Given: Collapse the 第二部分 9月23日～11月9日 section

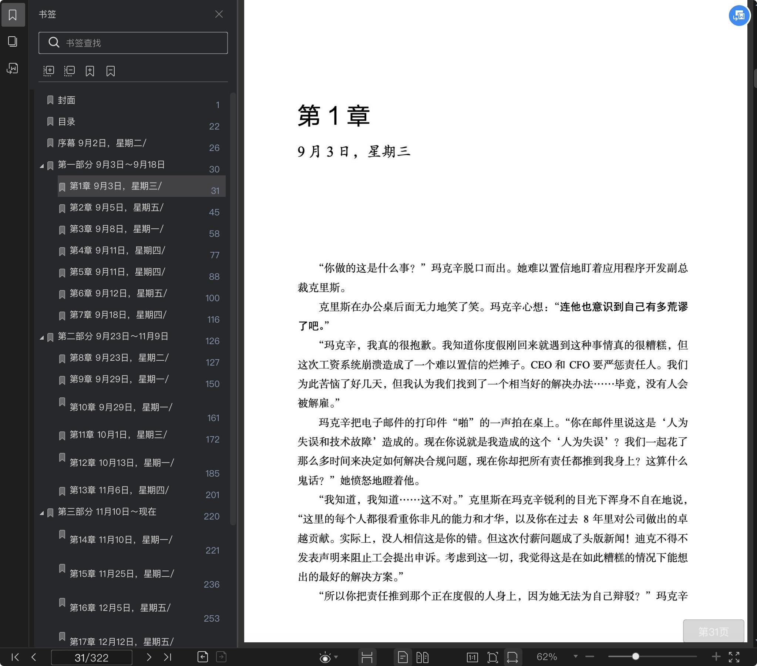Looking at the screenshot, I should (41, 337).
